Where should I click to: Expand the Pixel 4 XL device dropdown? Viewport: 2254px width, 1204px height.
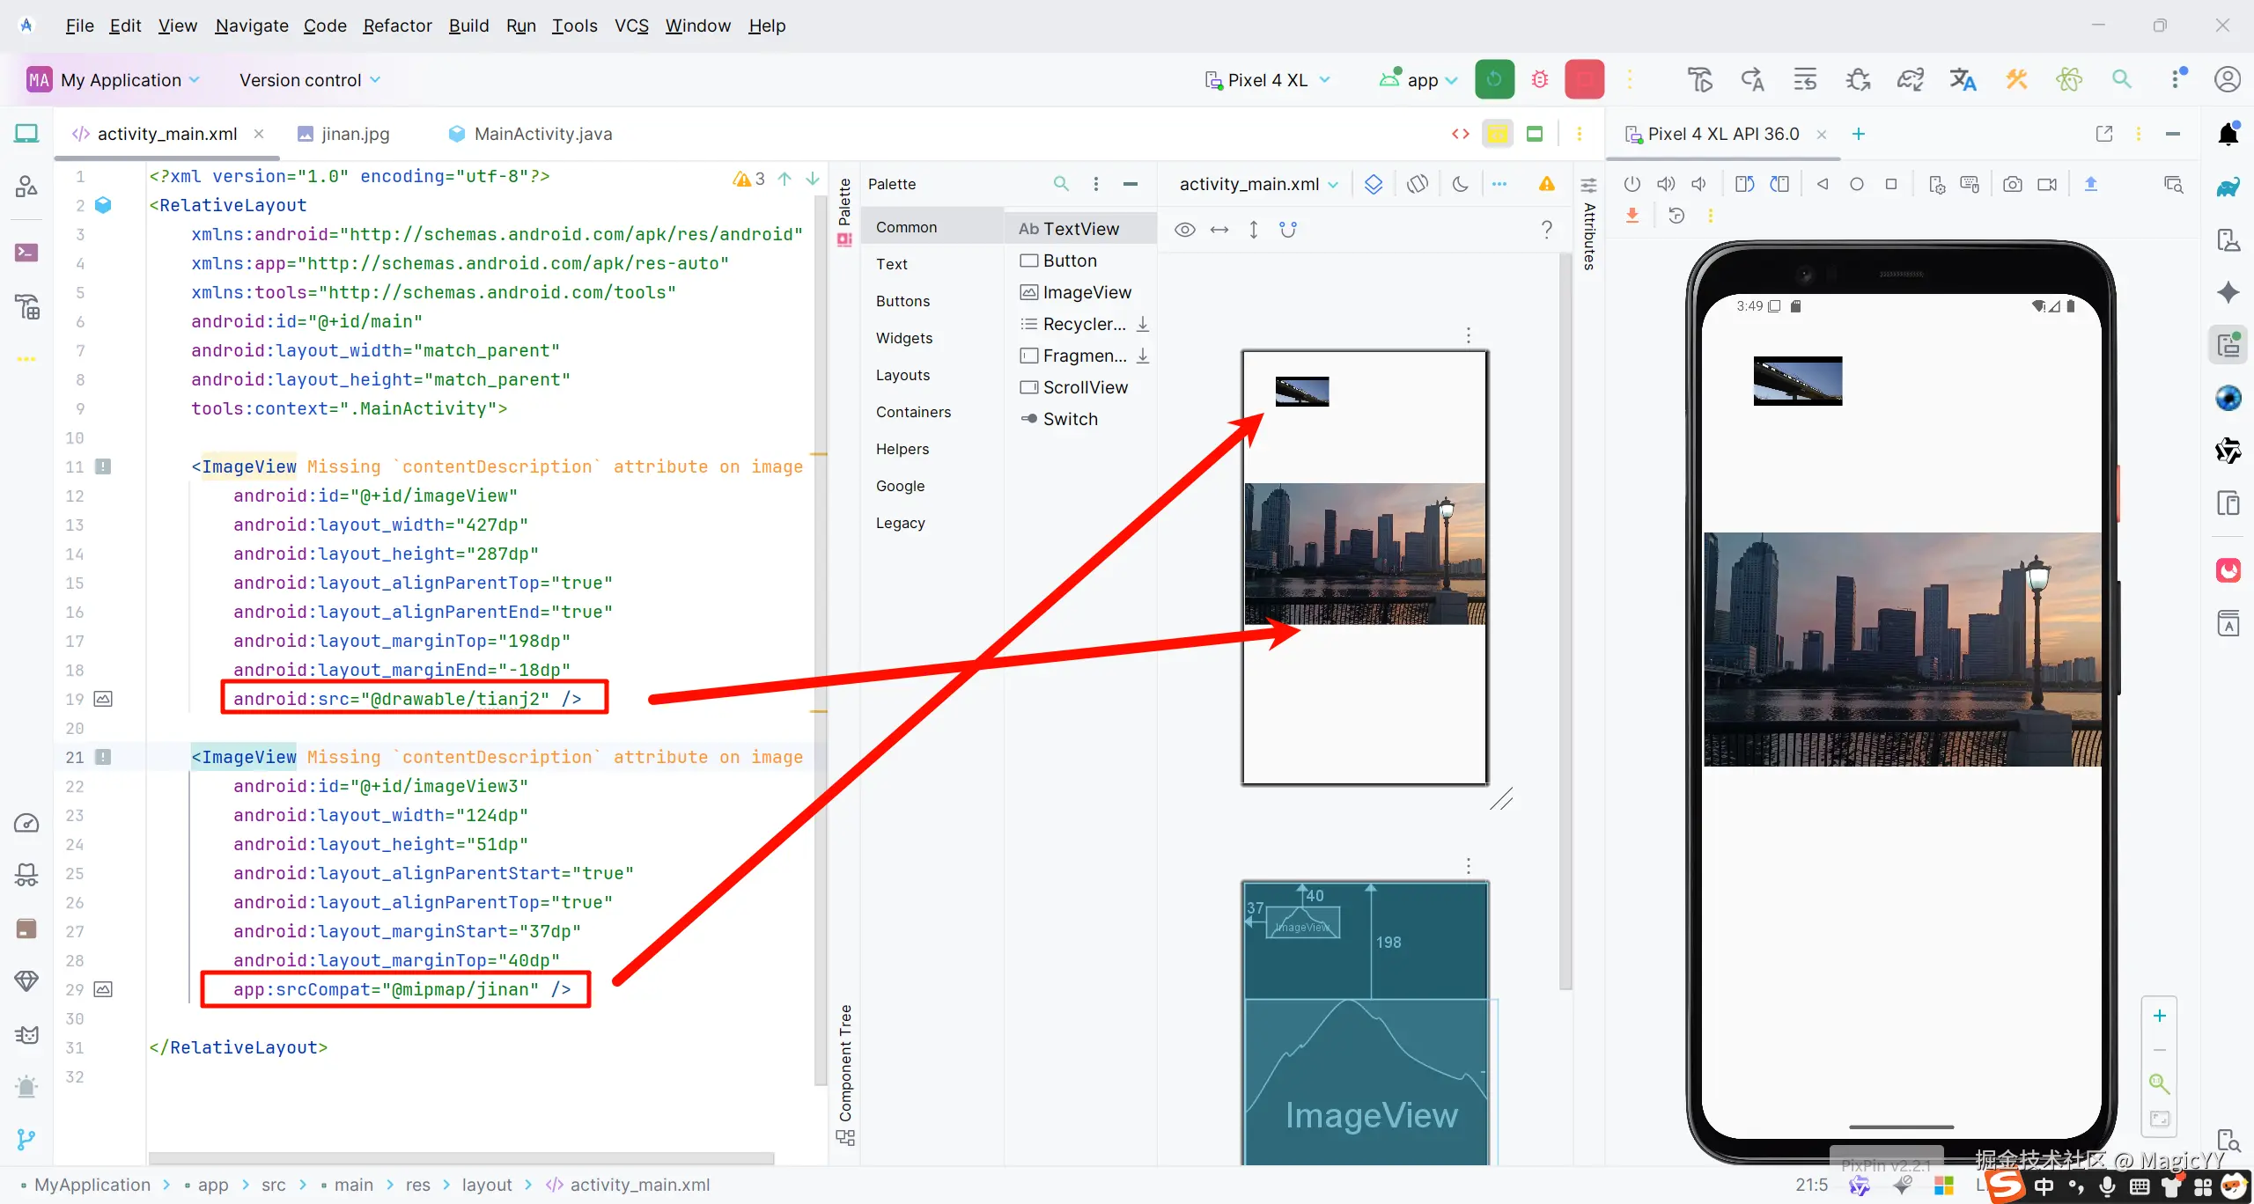[x=1268, y=80]
